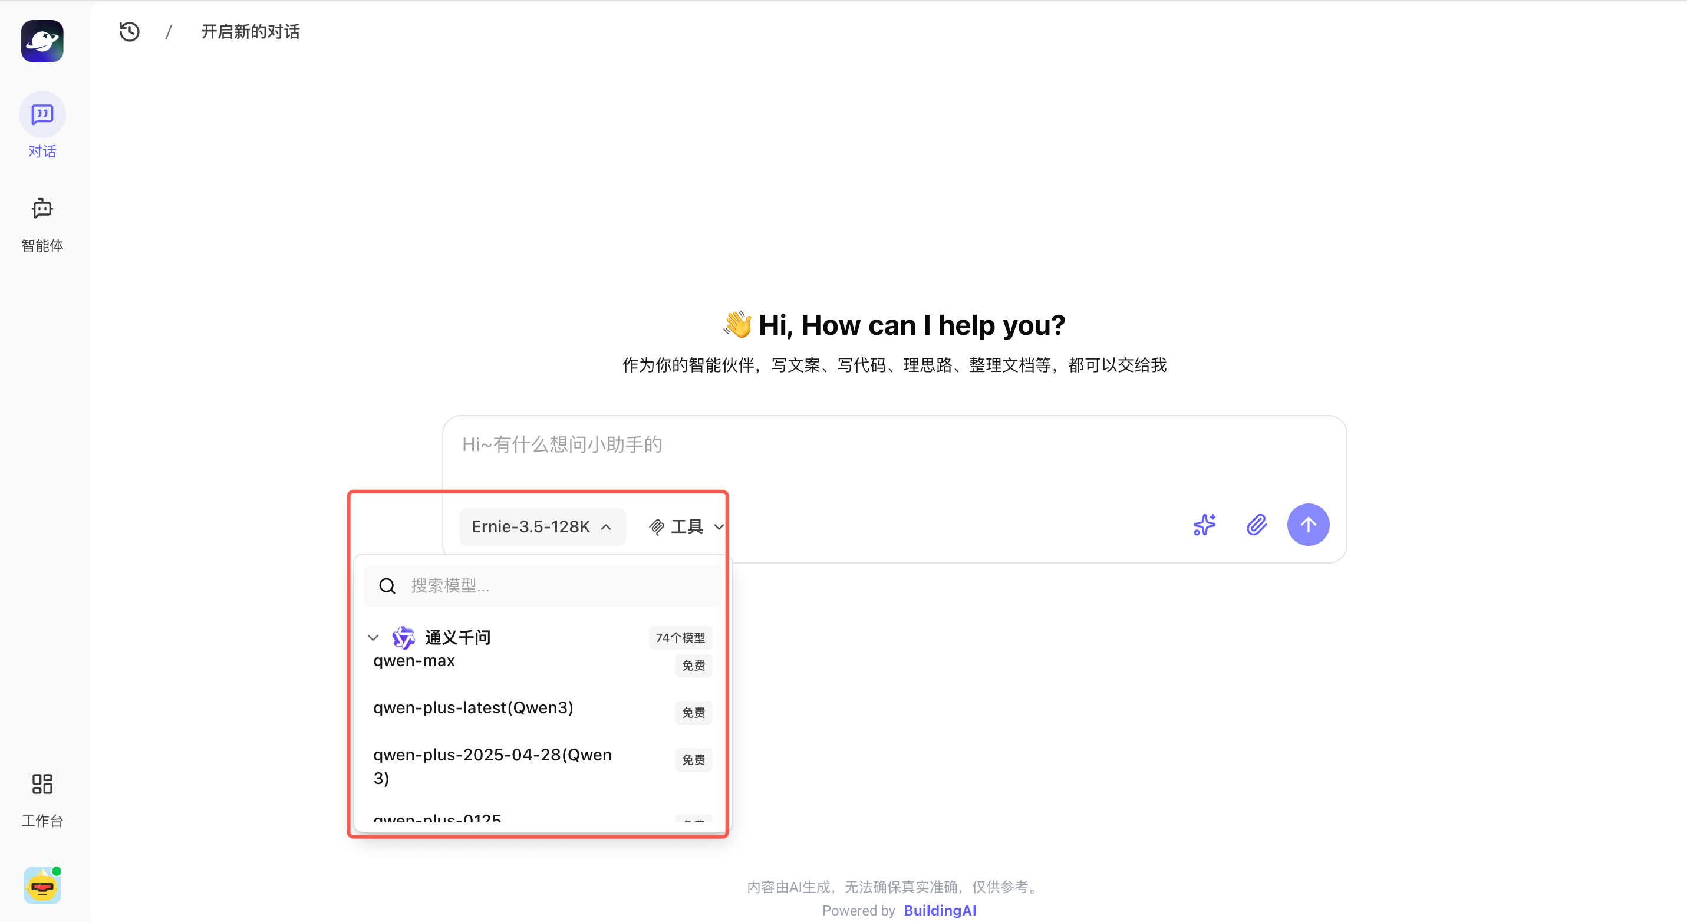
Task: Open the 对话 chat sidebar icon
Action: [42, 116]
